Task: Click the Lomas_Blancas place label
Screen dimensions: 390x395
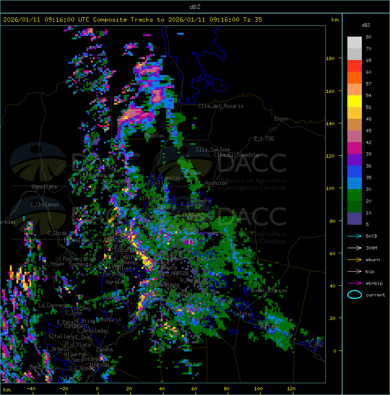Action: pyautogui.click(x=269, y=290)
